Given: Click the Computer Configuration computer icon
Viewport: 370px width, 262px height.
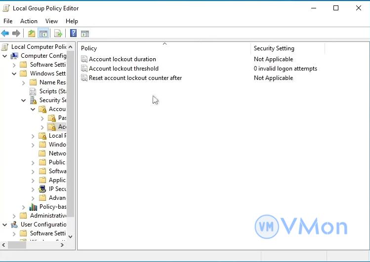Looking at the screenshot, I should click(14, 56).
